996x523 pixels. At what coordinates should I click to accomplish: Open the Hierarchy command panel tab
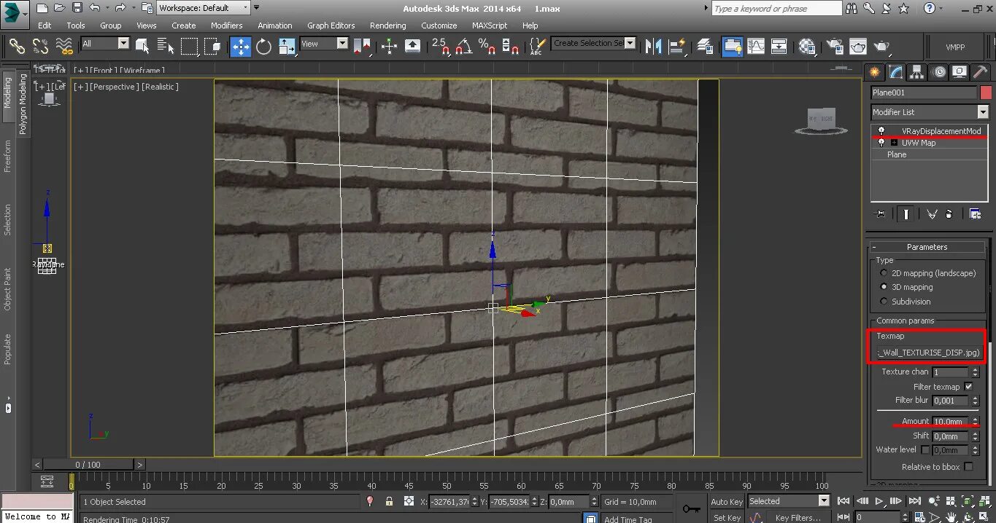[917, 72]
